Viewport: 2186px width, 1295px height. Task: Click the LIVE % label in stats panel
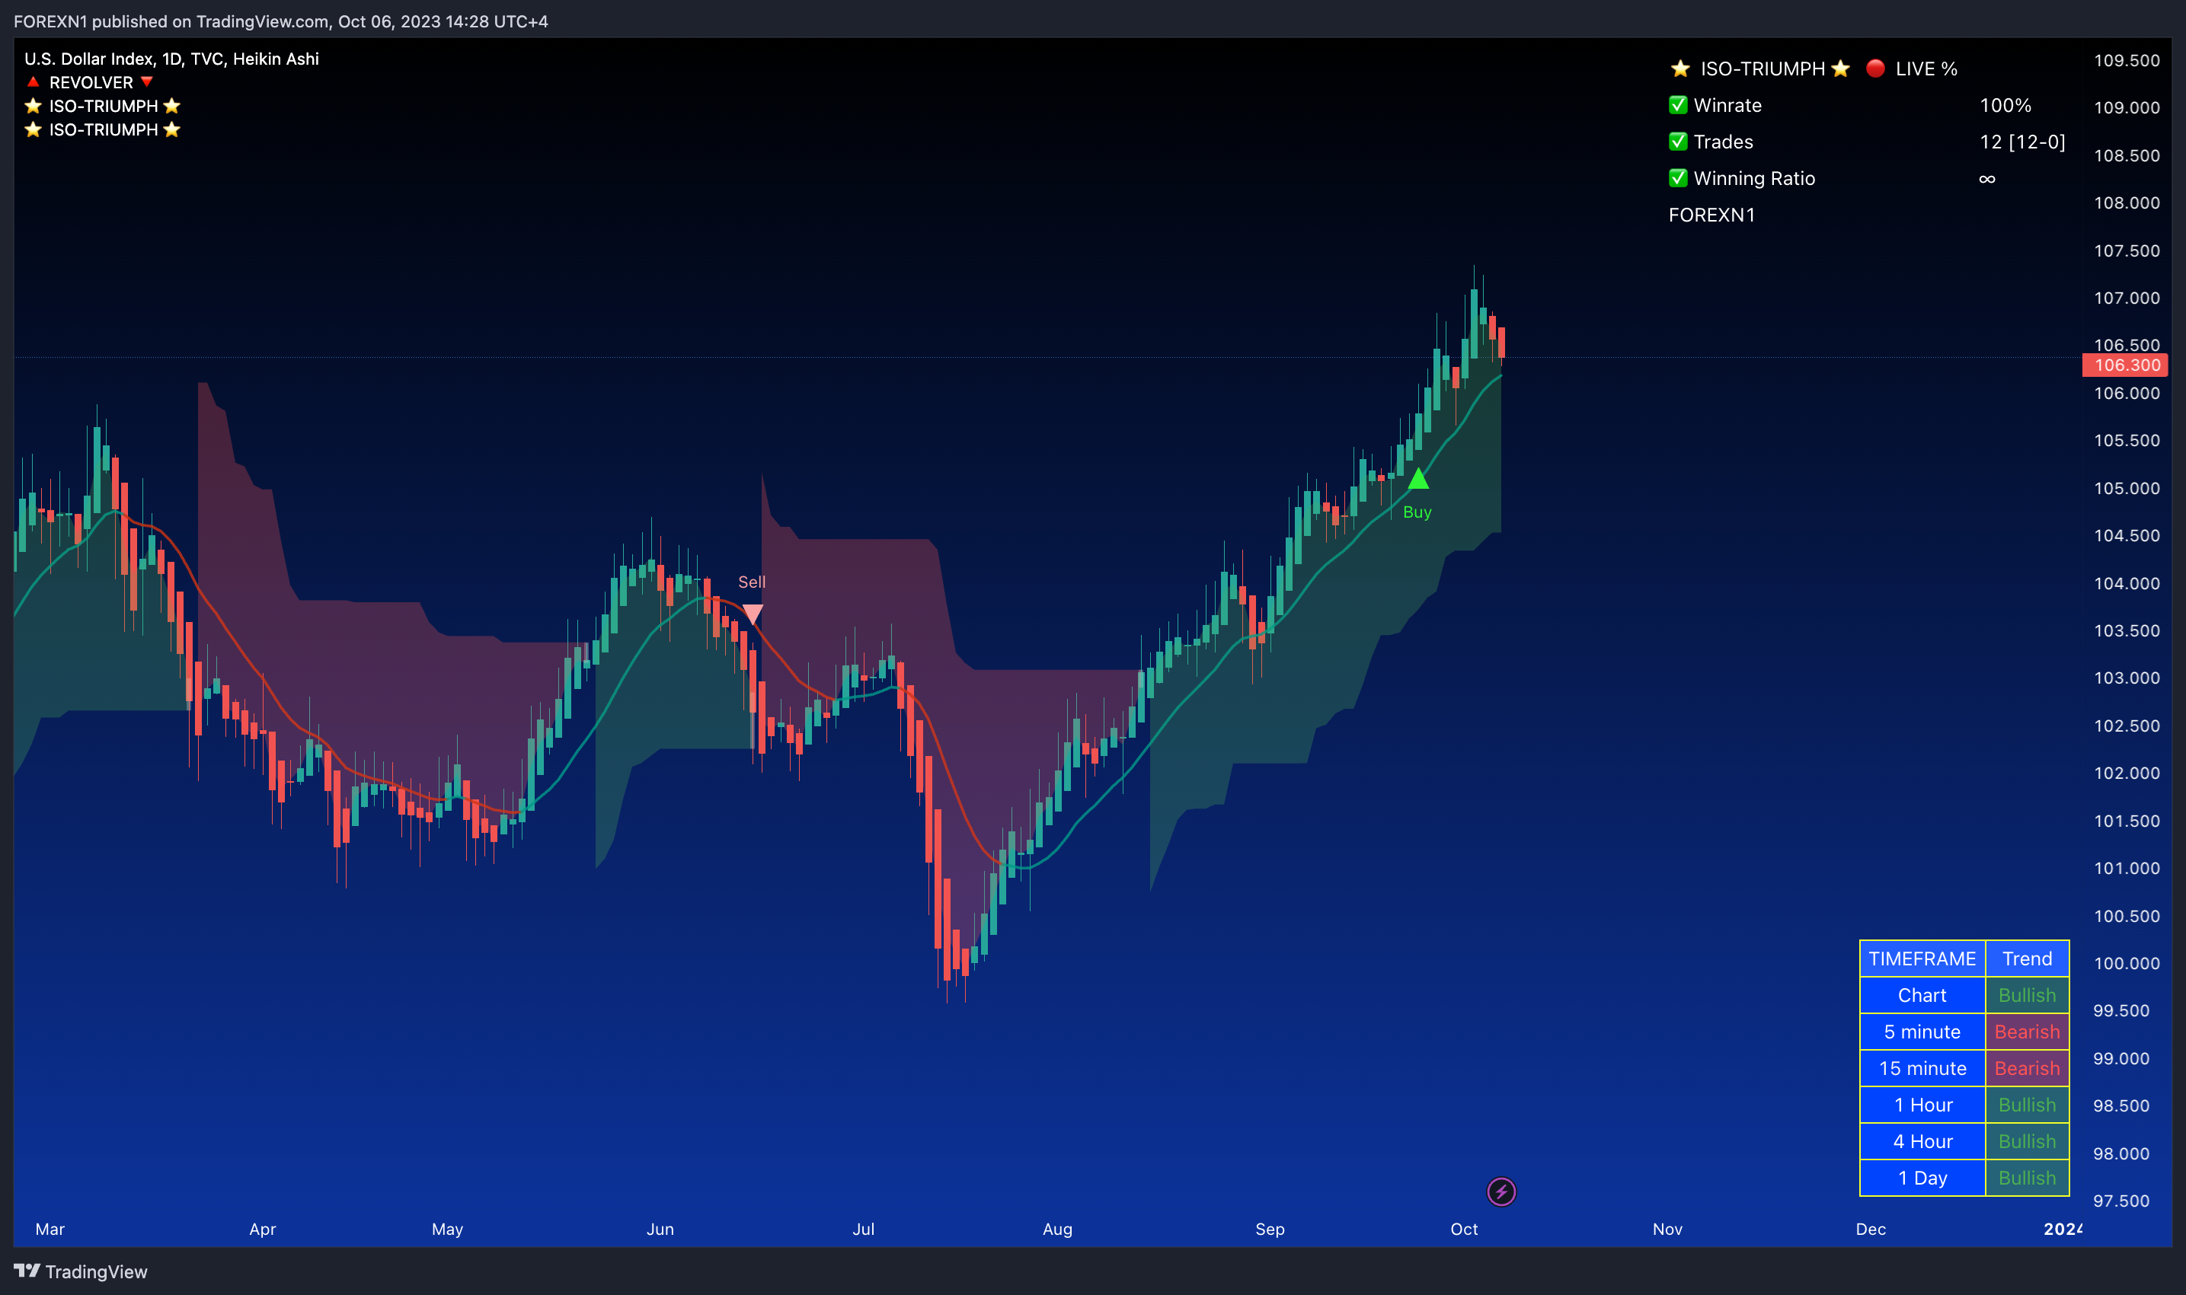click(x=1926, y=68)
